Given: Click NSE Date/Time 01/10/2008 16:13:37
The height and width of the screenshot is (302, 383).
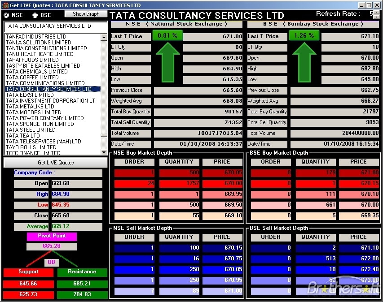Looking at the screenshot, I should coord(198,144).
